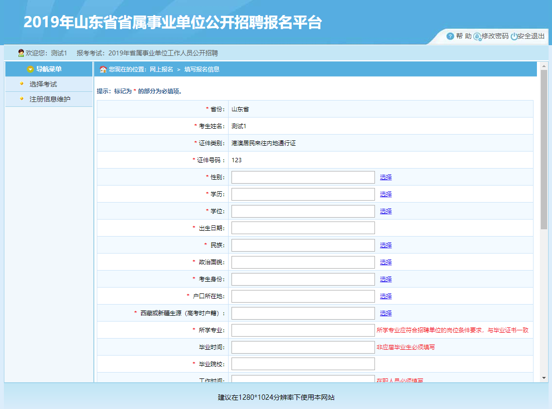This screenshot has width=552, height=409.
Task: Click 选择 link for 西藏或新疆生源
Action: coord(386,313)
